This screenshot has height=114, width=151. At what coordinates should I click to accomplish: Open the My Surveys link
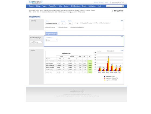pos(119,11)
